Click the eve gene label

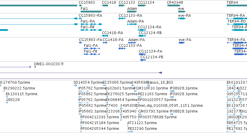pos(181,9)
